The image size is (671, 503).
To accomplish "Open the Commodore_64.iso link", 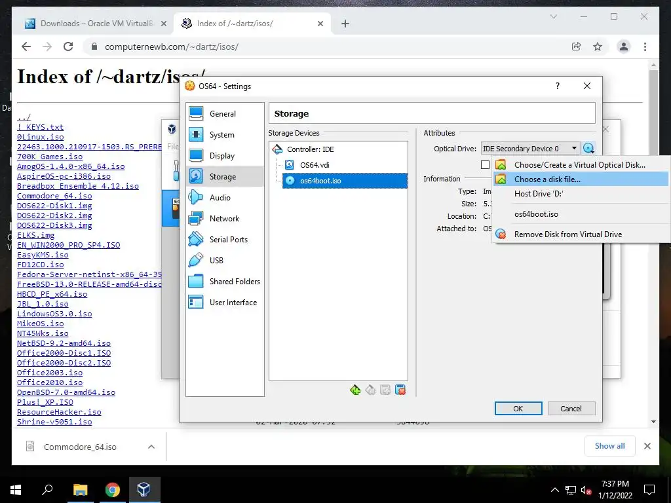I will (x=54, y=196).
